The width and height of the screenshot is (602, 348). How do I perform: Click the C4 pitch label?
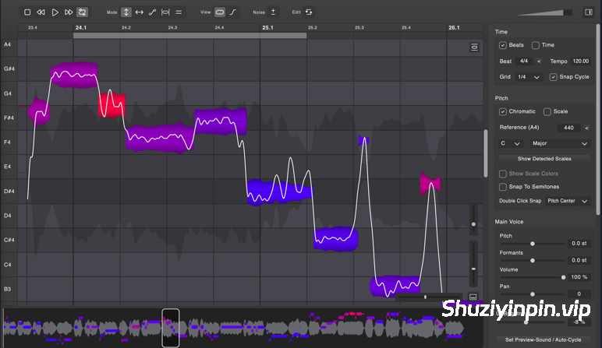7,265
